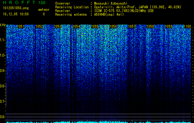Click the Ovserver label
Viewport: 194px width, 123px height.
[x=63, y=3]
